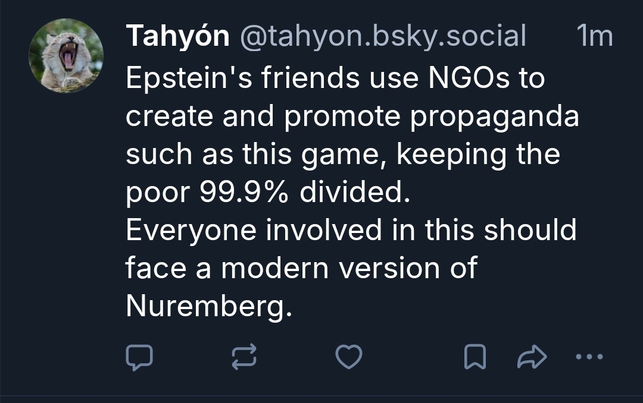Bookmark Tahyón's post
This screenshot has width=643, height=403.
475,357
